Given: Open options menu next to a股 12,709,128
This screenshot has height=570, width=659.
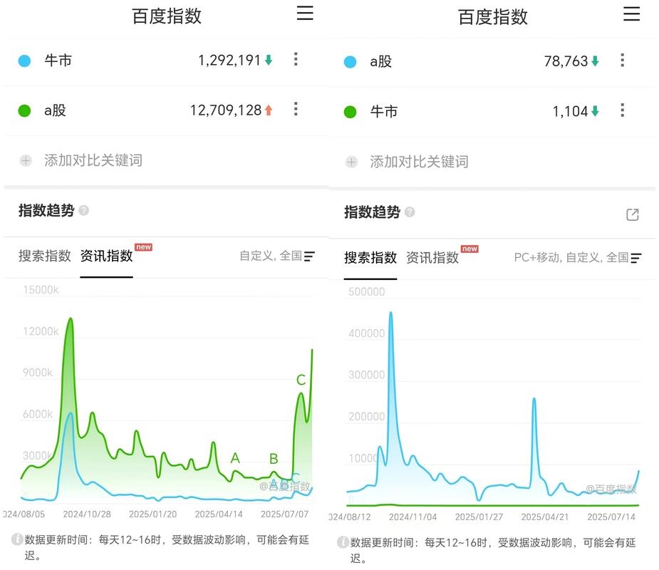Looking at the screenshot, I should (x=295, y=110).
